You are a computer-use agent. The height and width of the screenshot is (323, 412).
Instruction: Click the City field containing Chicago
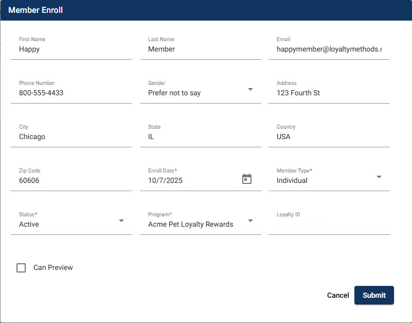(71, 137)
